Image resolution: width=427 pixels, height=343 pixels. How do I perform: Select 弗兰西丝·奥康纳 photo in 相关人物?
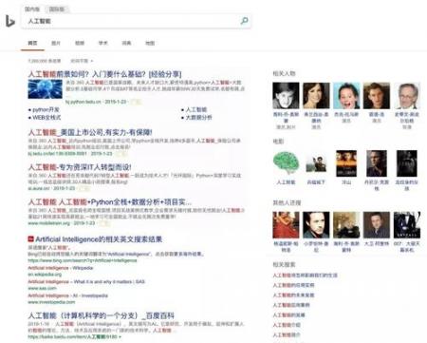click(x=316, y=96)
